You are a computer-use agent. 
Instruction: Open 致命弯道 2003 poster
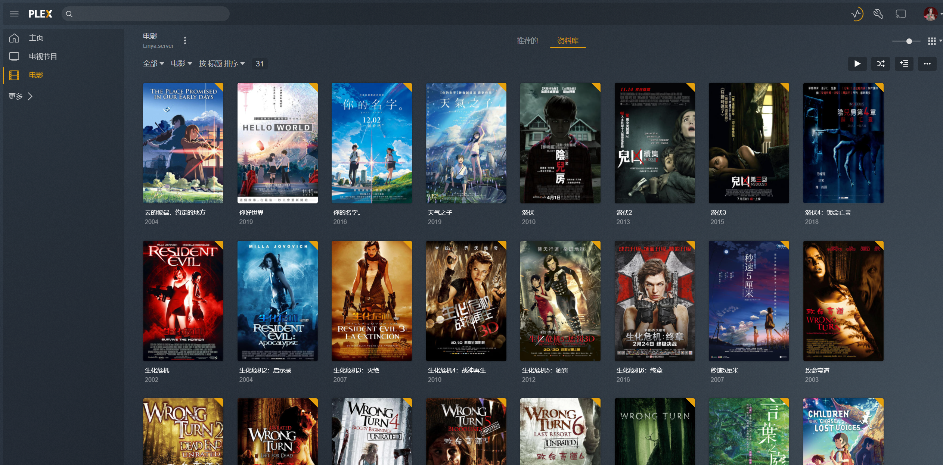843,301
